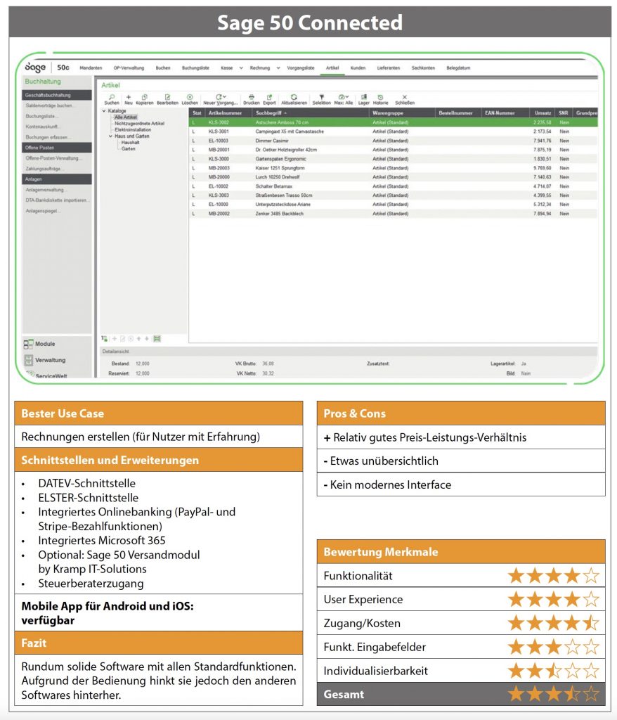The width and height of the screenshot is (617, 720).
Task: Open the Buchen menu item
Action: (x=163, y=68)
